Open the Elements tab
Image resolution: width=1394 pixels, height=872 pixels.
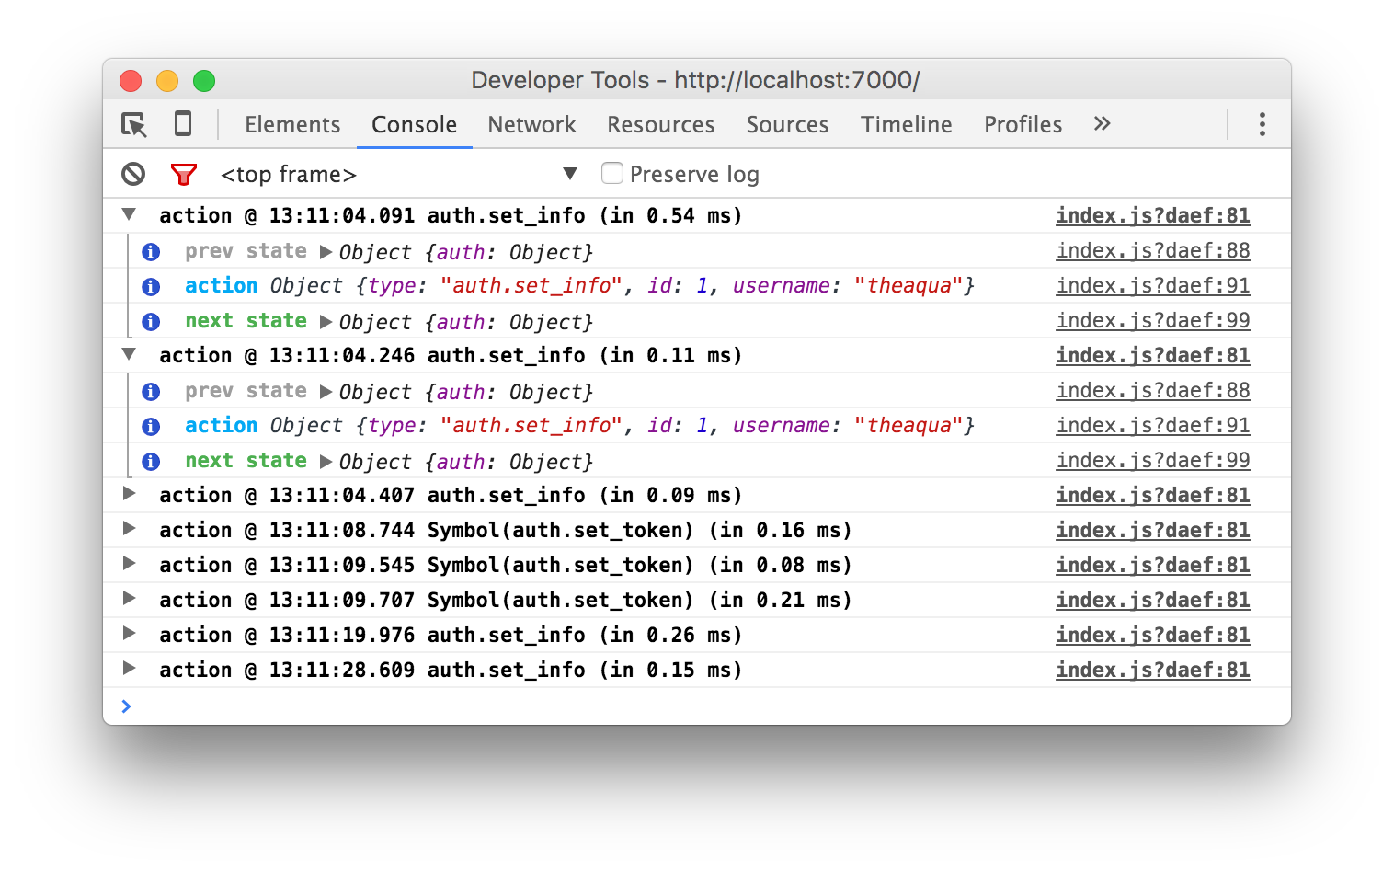tap(292, 124)
